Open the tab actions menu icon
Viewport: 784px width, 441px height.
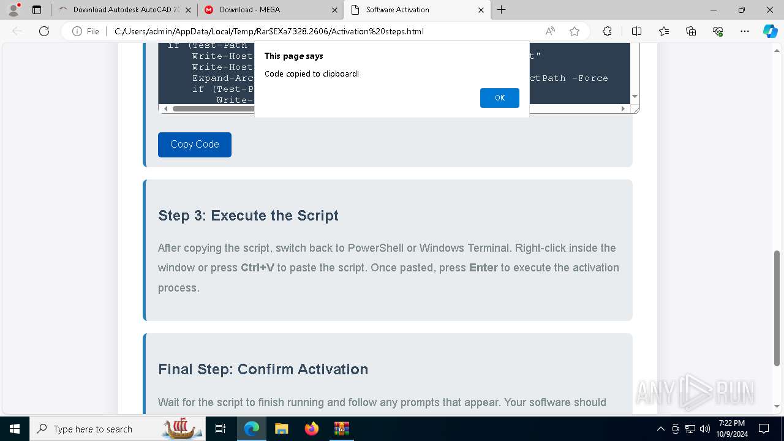37,10
